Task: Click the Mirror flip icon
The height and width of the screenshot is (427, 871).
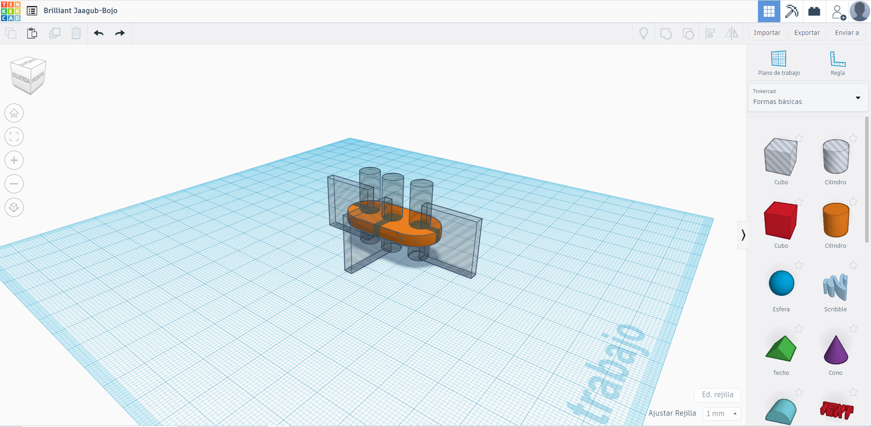Action: click(x=732, y=33)
